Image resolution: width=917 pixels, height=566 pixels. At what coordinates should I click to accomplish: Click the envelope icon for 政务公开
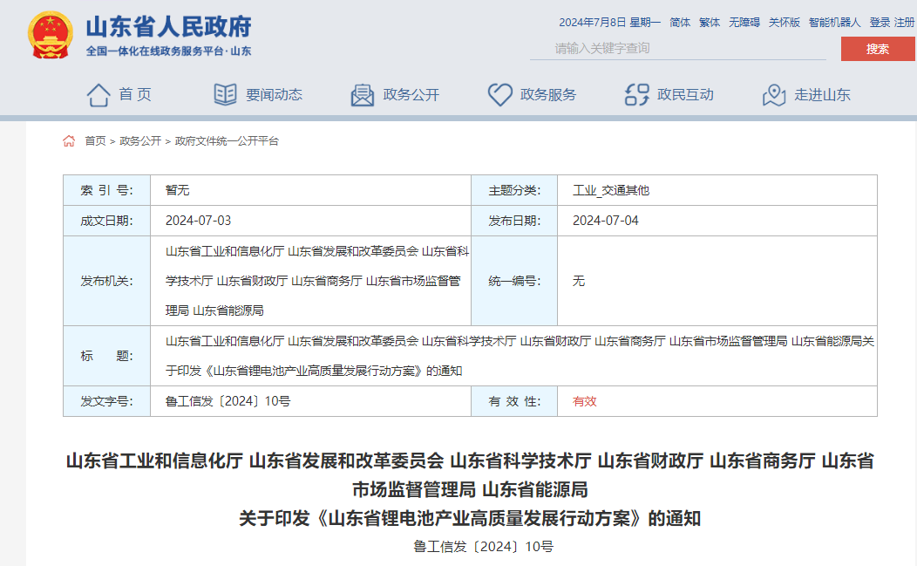362,95
